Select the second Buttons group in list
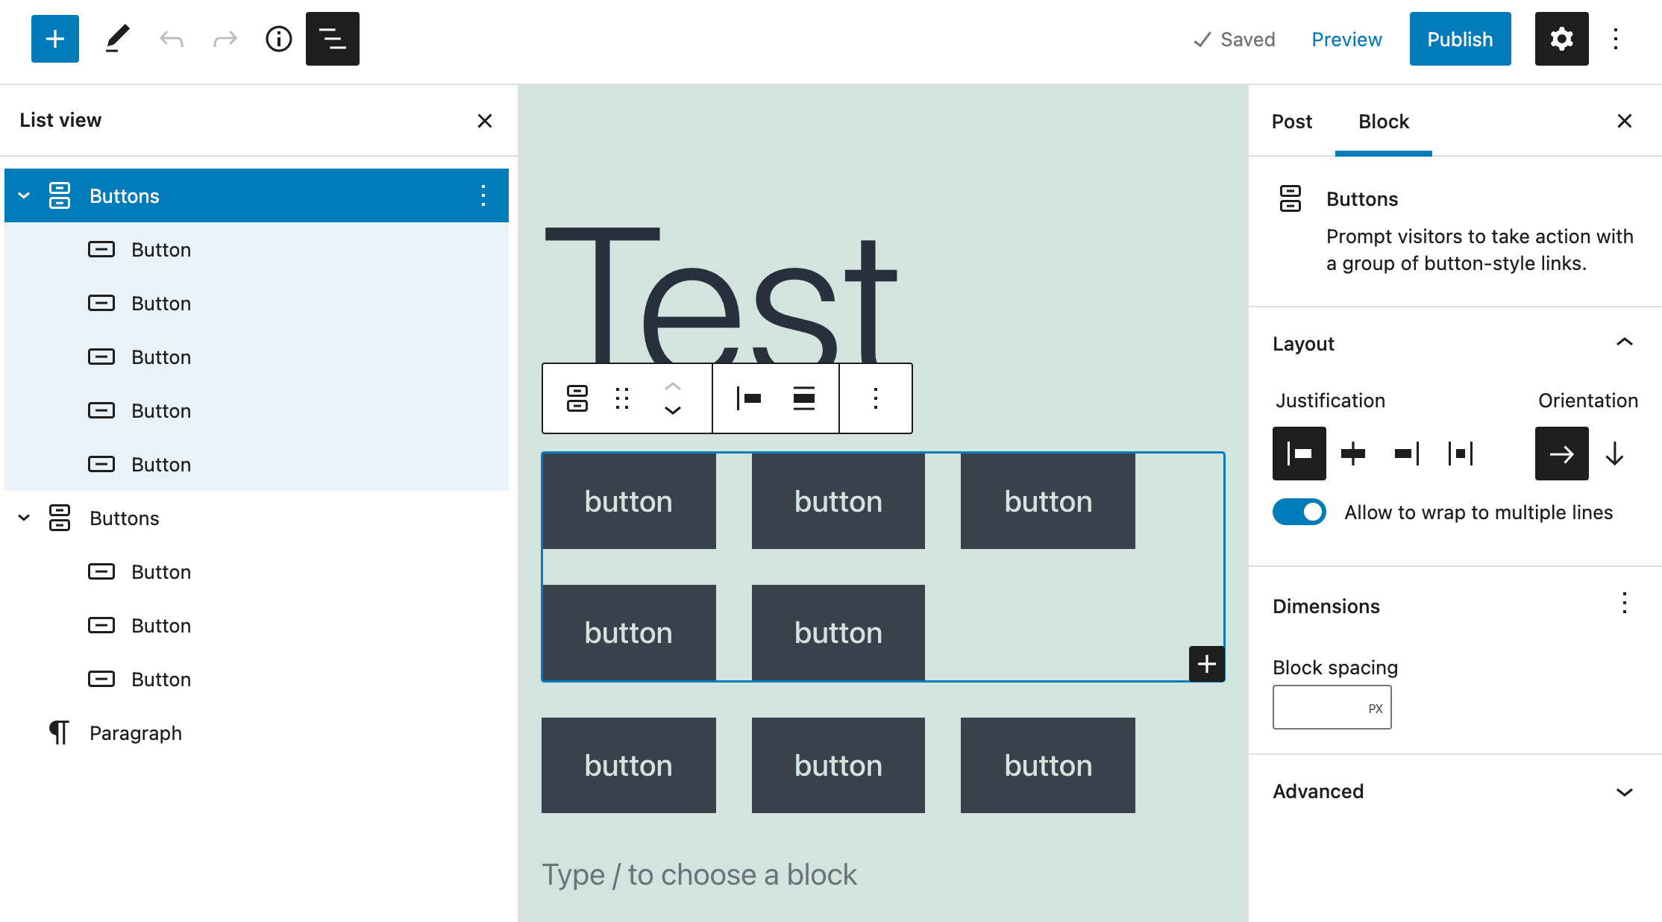This screenshot has width=1662, height=922. (257, 518)
